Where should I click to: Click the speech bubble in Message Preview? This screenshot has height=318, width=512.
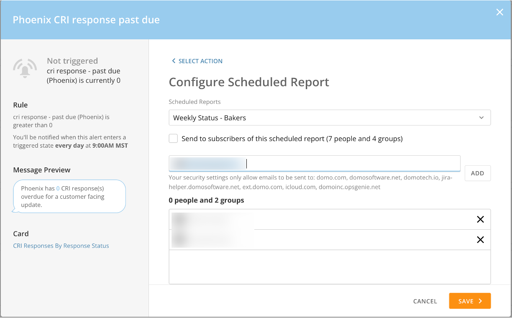click(x=69, y=196)
